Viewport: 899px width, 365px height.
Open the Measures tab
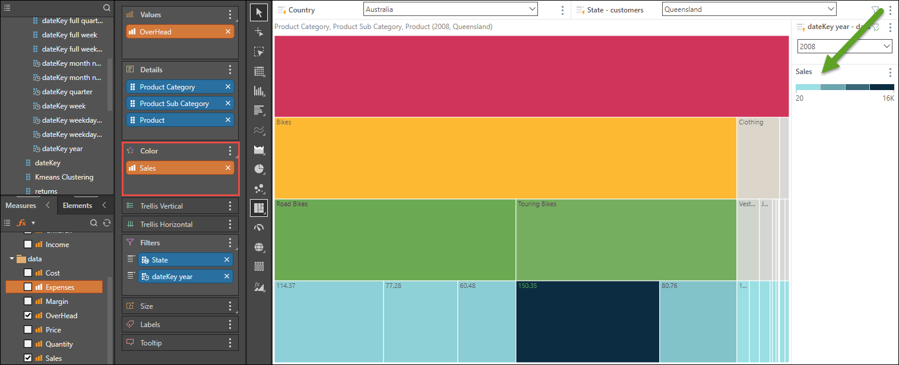point(21,206)
